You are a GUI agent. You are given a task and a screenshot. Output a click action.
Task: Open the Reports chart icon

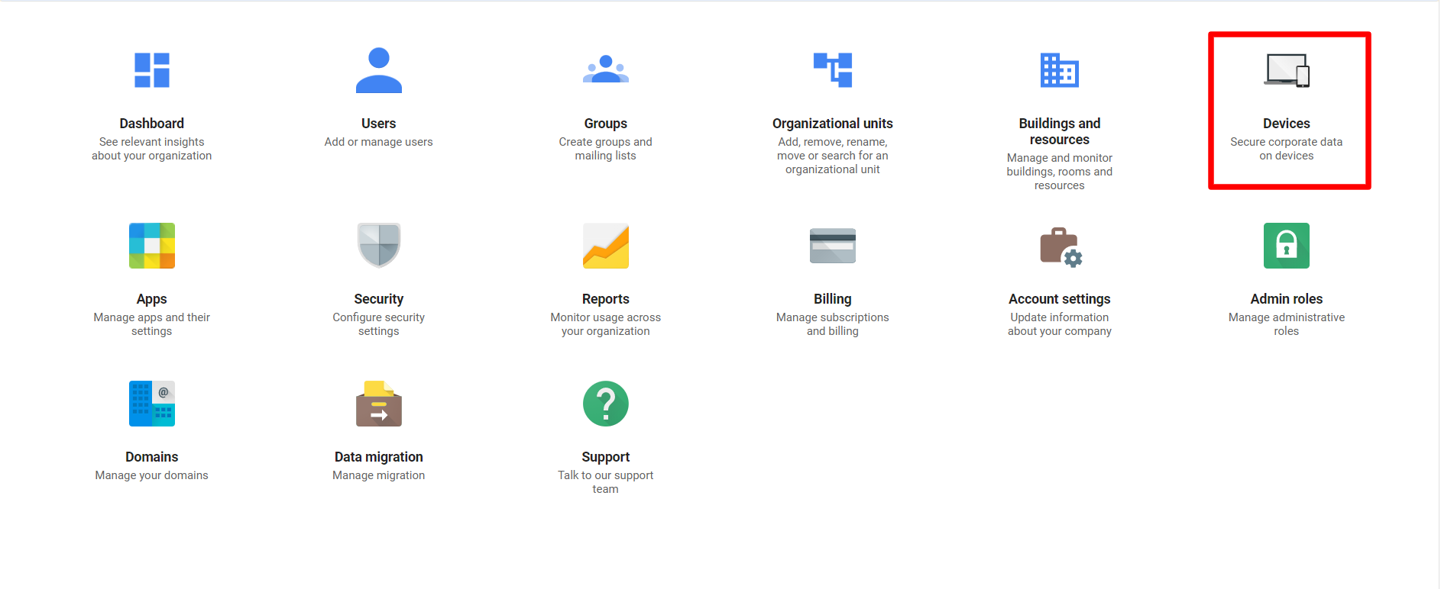point(606,246)
